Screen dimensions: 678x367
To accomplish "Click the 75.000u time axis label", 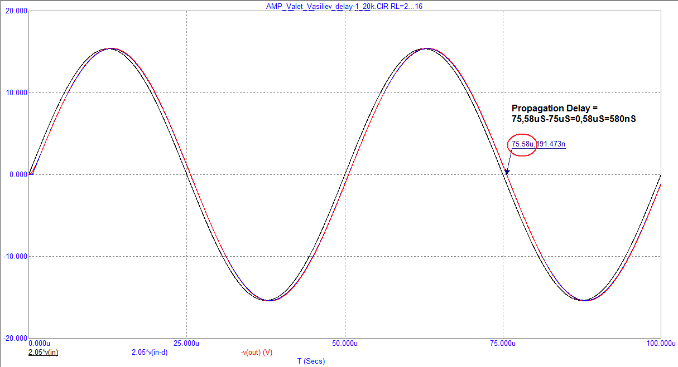I will 503,345.
